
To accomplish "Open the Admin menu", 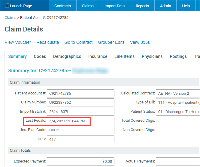I will click(x=165, y=6).
